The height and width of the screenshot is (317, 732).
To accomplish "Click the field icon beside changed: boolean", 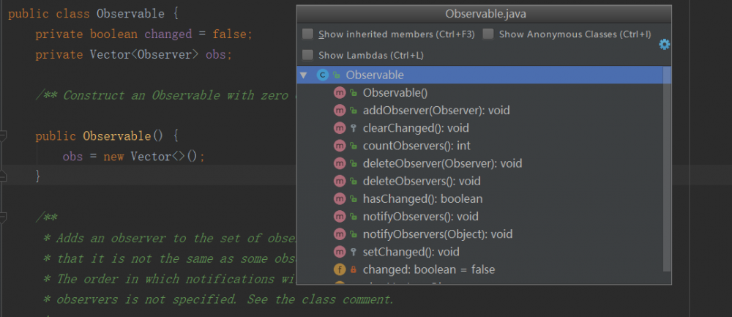I will tap(339, 269).
